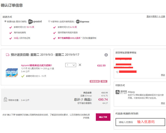Click 确认下单 confirm order button
The image size is (166, 133).
pyautogui.click(x=103, y=117)
